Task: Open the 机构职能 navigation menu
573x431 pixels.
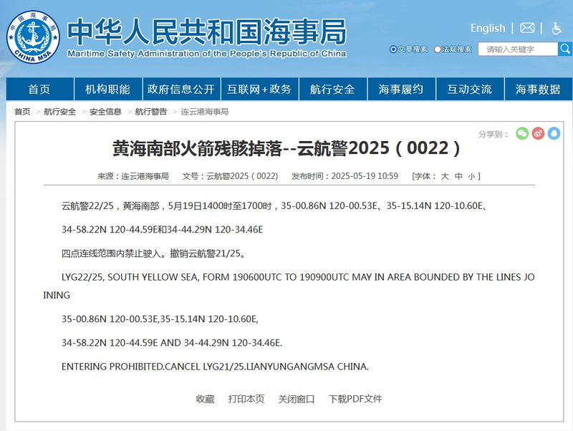Action: point(107,89)
